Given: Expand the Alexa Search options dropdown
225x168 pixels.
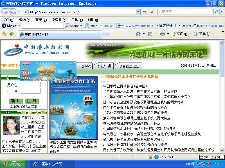Looking at the screenshot, I should point(81,26).
